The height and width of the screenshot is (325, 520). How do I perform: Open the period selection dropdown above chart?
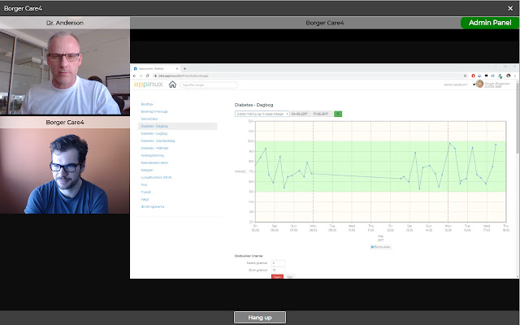(262, 114)
